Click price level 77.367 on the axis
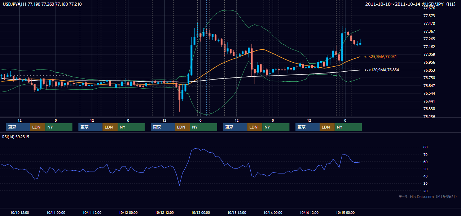 point(429,31)
